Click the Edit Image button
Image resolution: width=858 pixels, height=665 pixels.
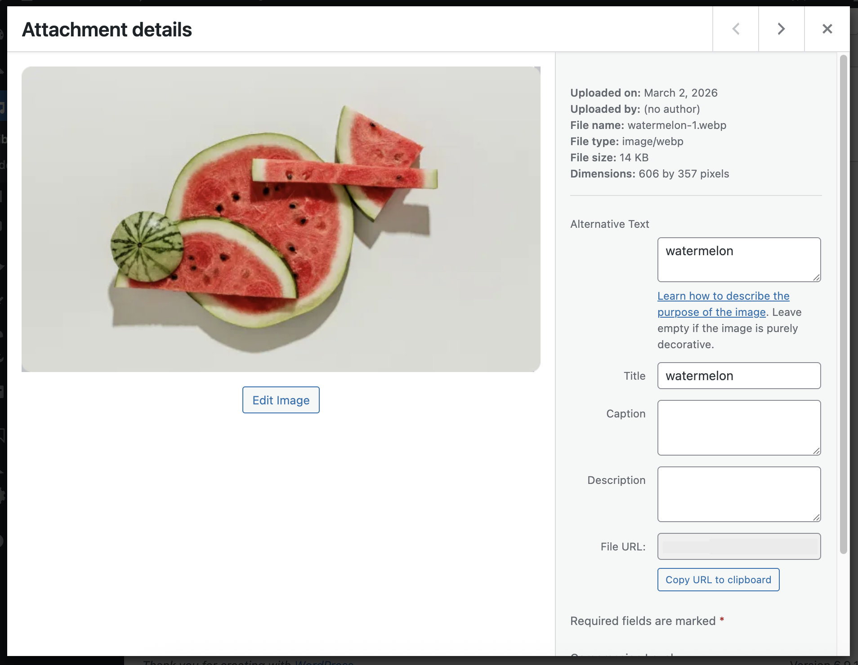(x=281, y=400)
